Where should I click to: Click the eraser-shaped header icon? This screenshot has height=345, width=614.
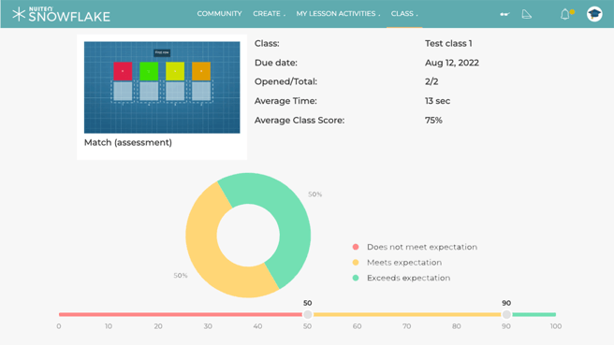[x=527, y=14]
